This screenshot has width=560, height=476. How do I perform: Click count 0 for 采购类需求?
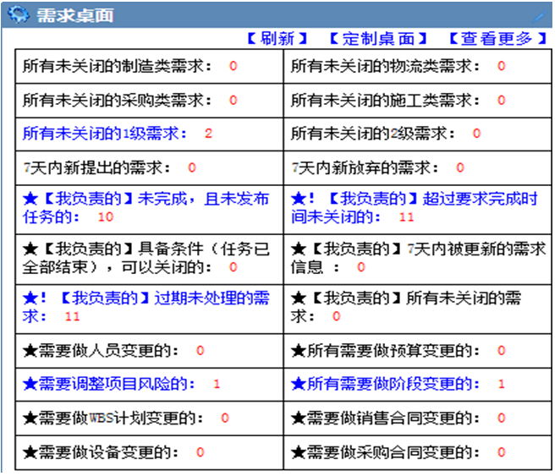[x=233, y=101]
